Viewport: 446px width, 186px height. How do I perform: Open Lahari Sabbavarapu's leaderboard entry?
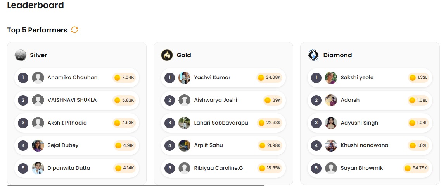[221, 123]
